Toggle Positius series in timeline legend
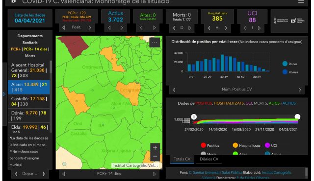Viewport: 314px width, 181px height. (209, 145)
